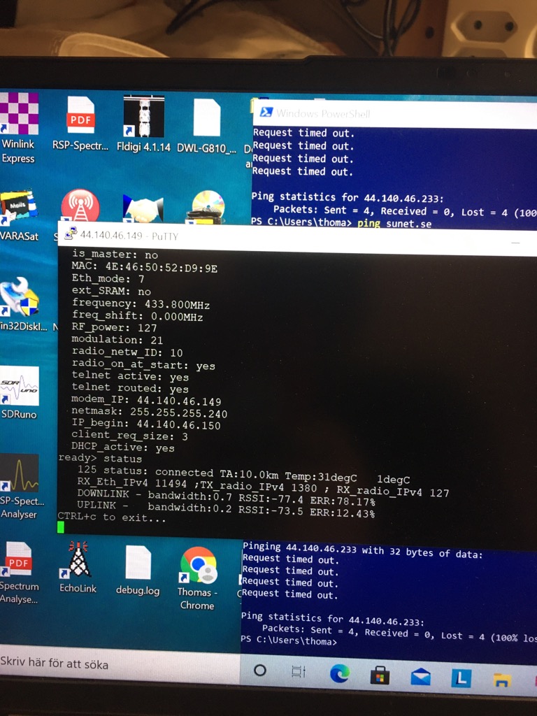537x716 pixels.
Task: Open the Mail app from the taskbar
Action: (x=420, y=676)
